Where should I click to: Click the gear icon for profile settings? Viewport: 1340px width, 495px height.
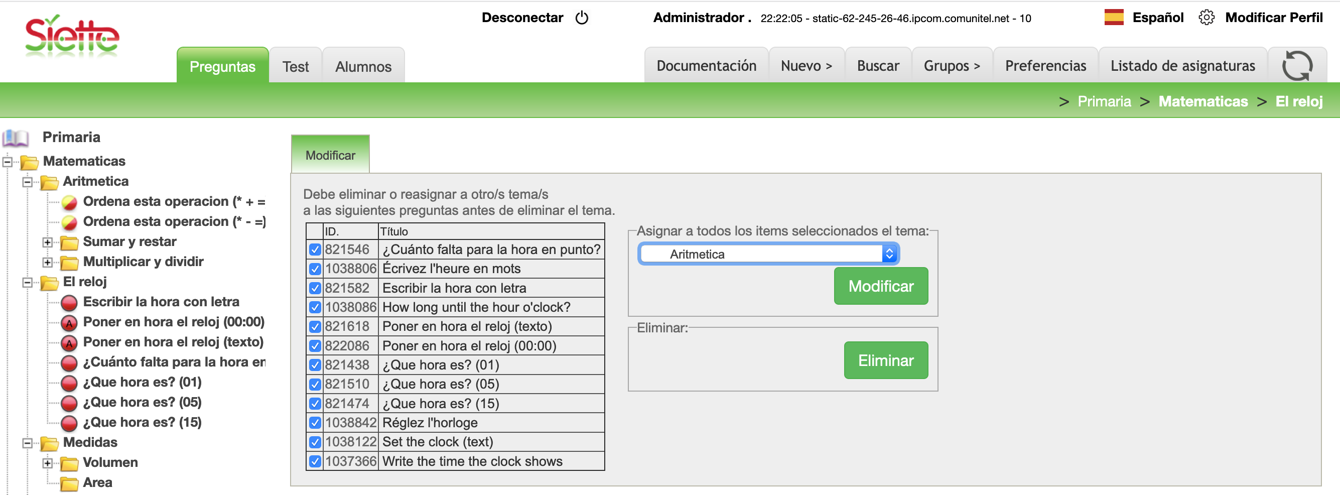tap(1206, 18)
